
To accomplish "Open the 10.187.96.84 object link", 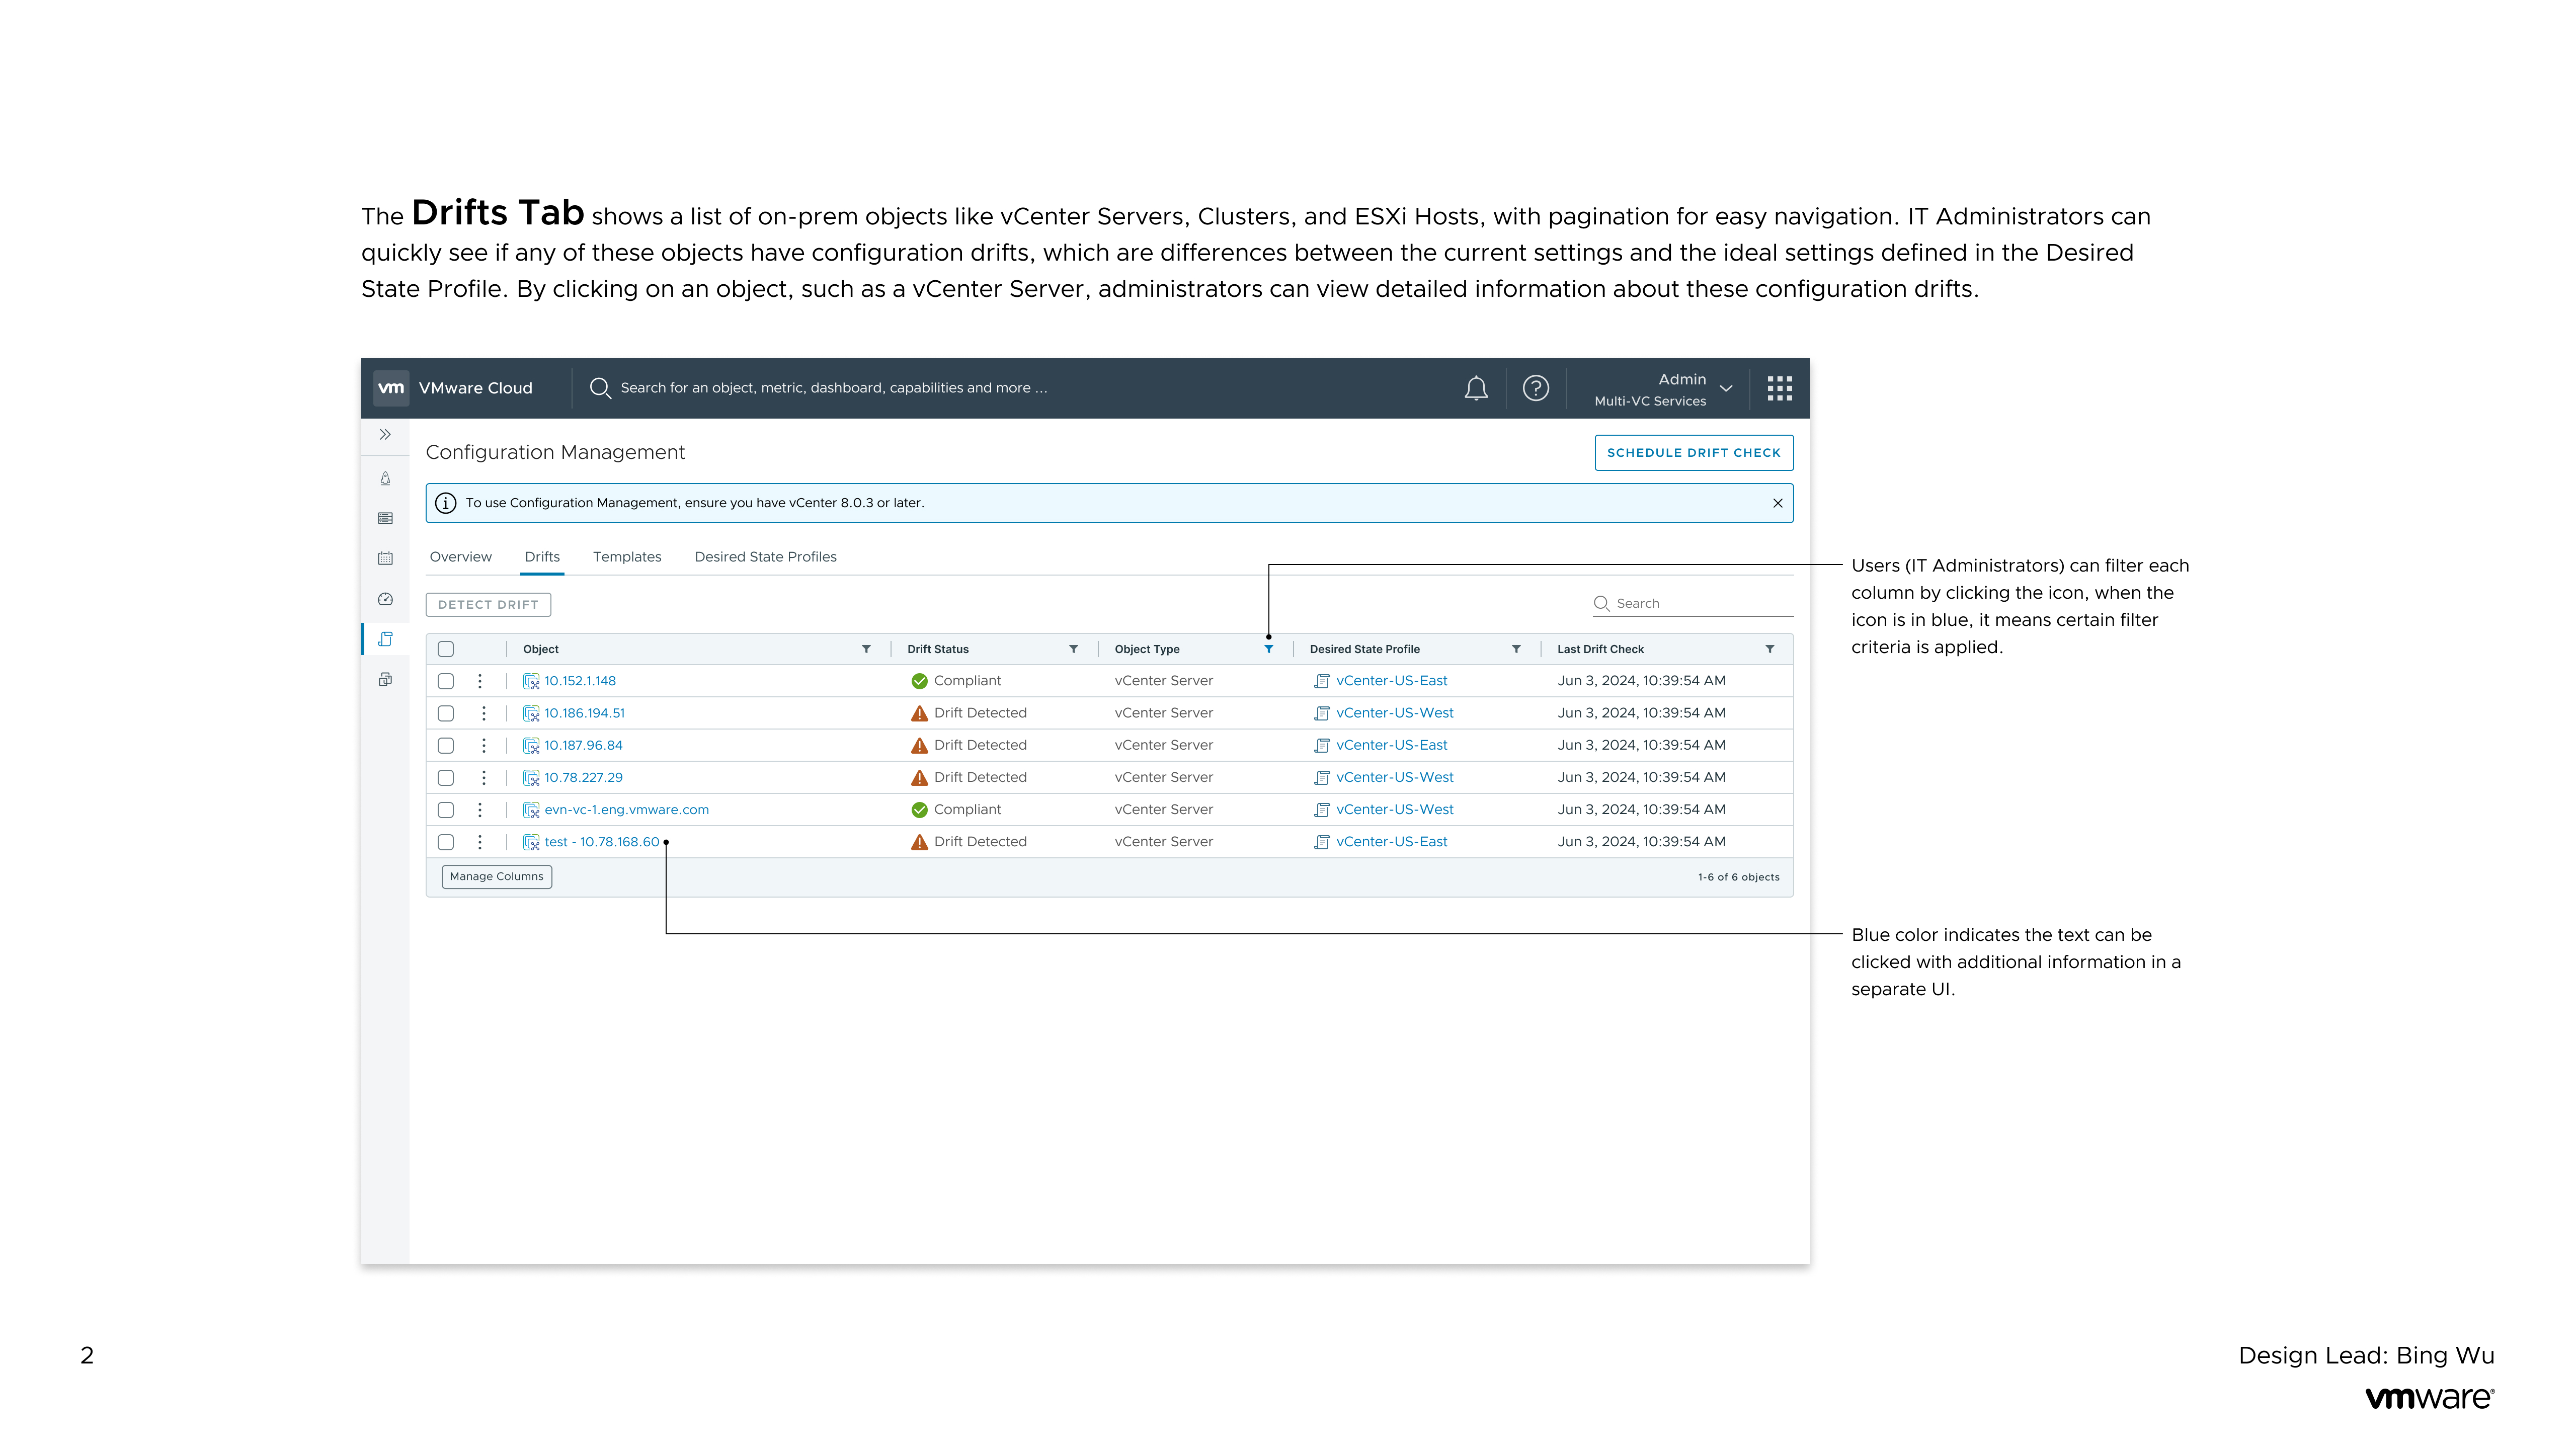I will click(583, 746).
